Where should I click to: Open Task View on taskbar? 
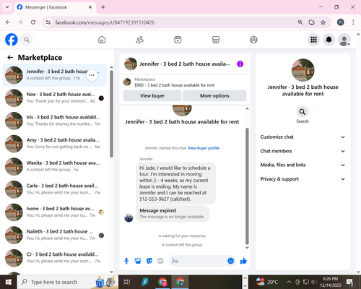coord(127,282)
